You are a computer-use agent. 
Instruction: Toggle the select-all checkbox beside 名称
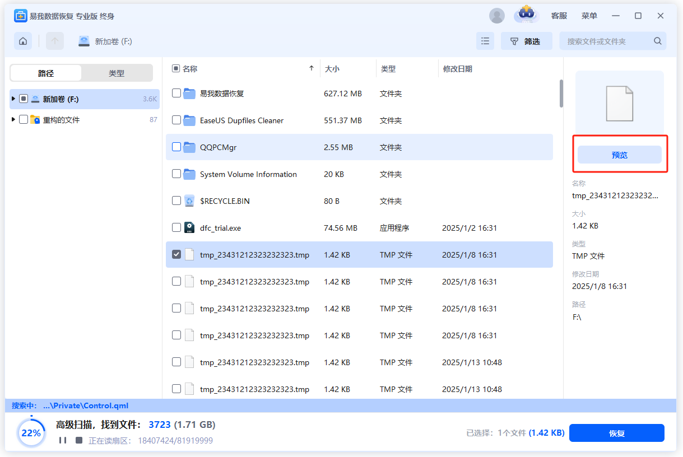[x=176, y=69]
